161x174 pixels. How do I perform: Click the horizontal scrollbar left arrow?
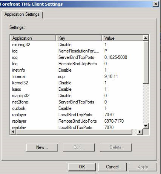tap(13, 132)
